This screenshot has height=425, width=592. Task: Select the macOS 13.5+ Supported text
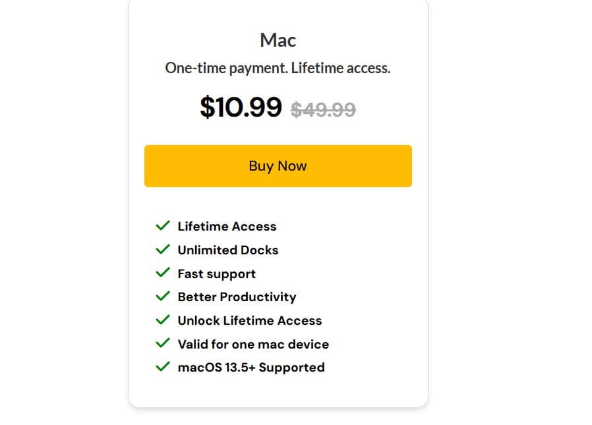pyautogui.click(x=251, y=367)
